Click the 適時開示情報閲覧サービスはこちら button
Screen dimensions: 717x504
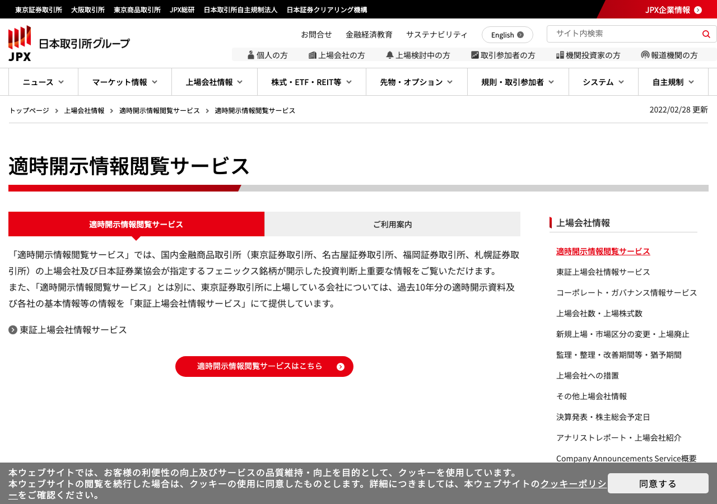click(x=264, y=366)
